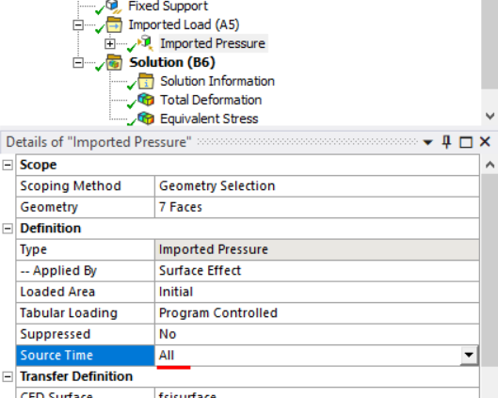498x398 pixels.
Task: Click the Imported Load (A5) folder icon
Action: pyautogui.click(x=114, y=24)
